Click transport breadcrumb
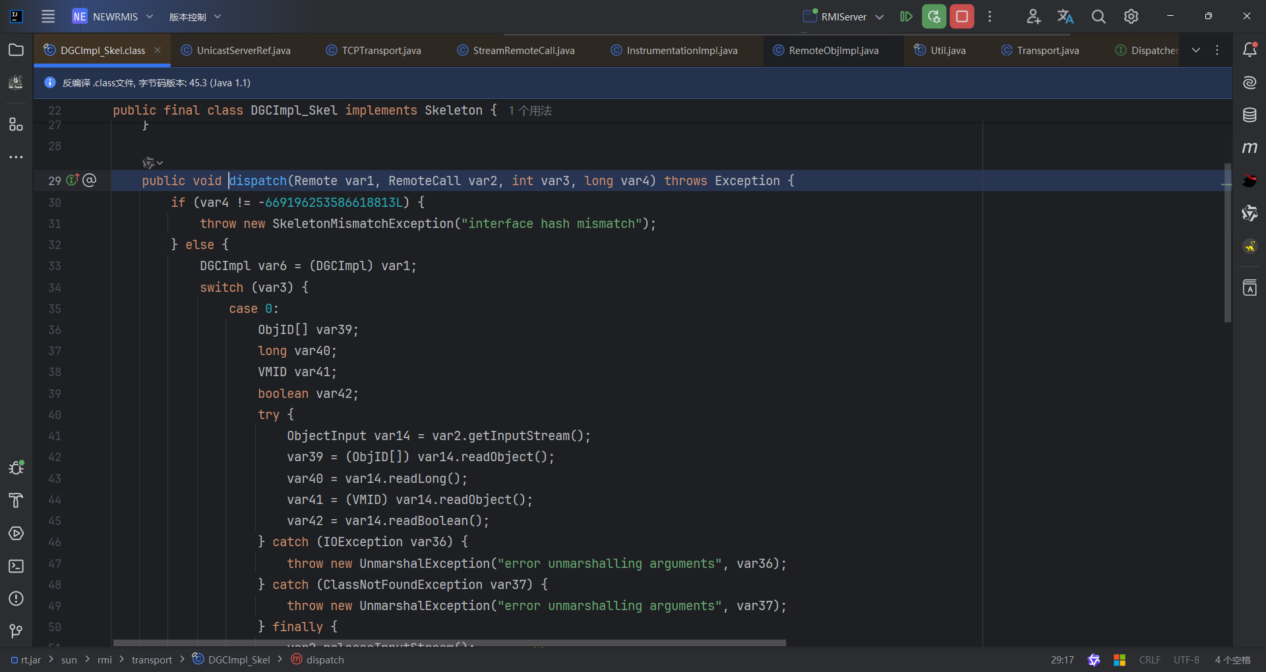The width and height of the screenshot is (1266, 672). (152, 659)
